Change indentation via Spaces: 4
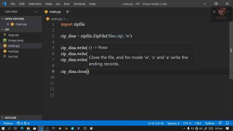233x131 pixels. 173,123
